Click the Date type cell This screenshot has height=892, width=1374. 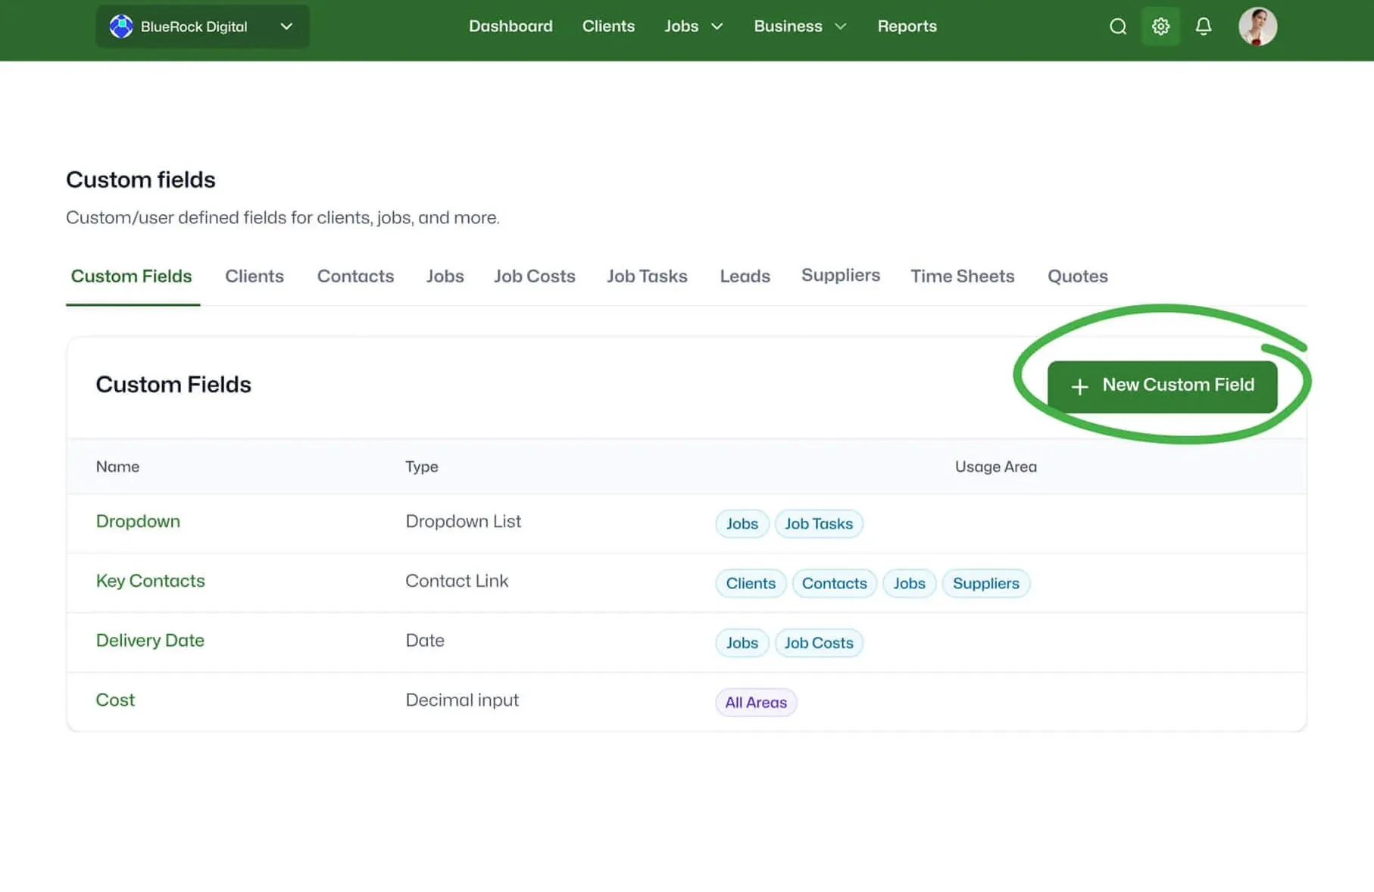pyautogui.click(x=424, y=641)
